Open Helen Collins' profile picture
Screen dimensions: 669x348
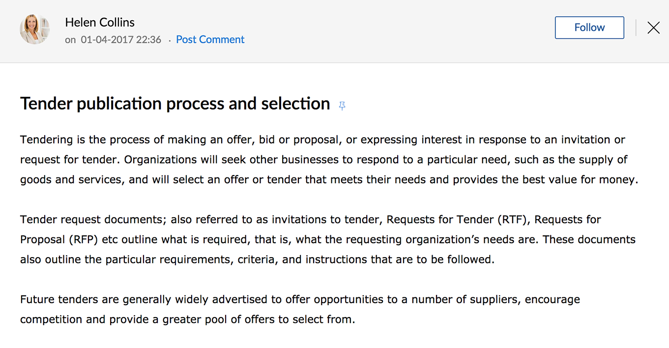34,29
